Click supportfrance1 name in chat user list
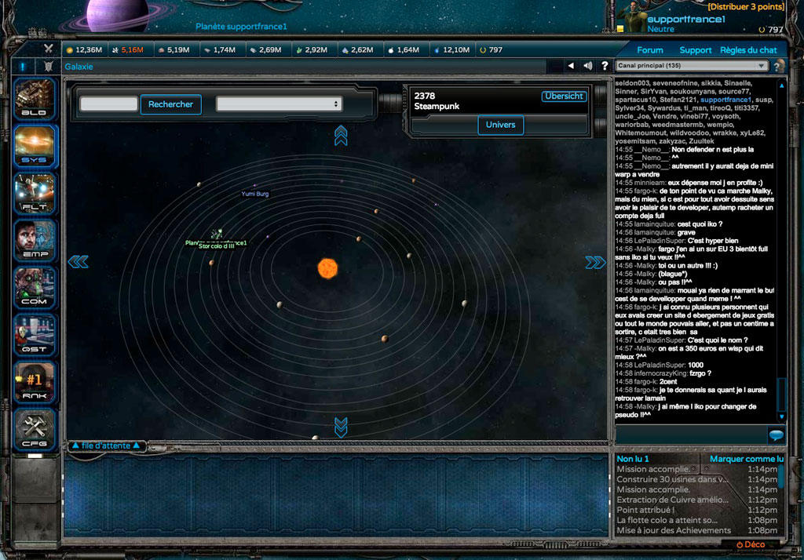The image size is (804, 560). pyautogui.click(x=725, y=100)
